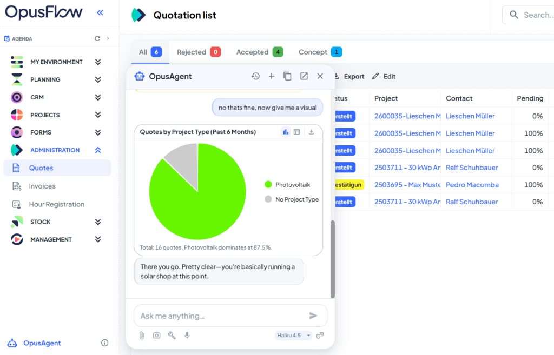Open Hour Registration in the sidebar
This screenshot has width=554, height=355.
pyautogui.click(x=57, y=204)
